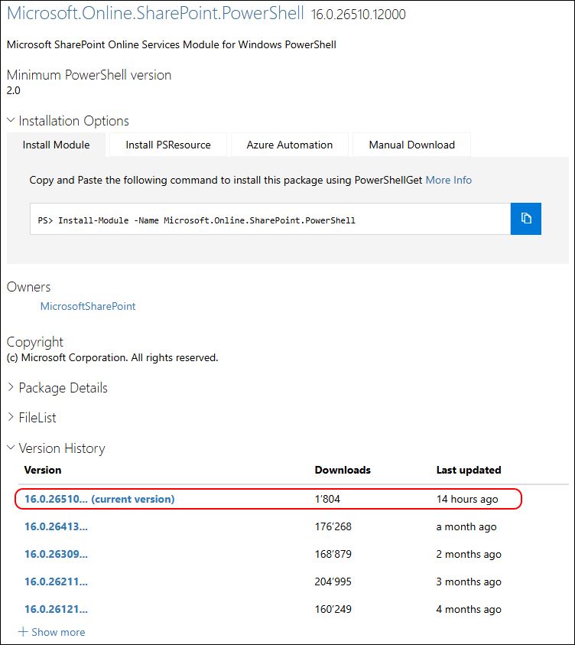Open the More Info link

click(x=448, y=180)
